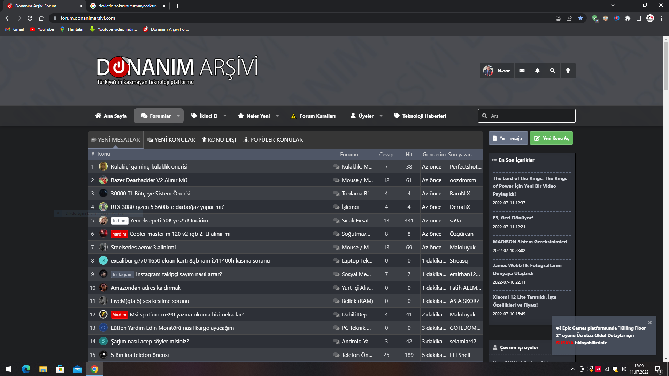
Task: Go to Ana Sayfa in navigation
Action: (111, 116)
